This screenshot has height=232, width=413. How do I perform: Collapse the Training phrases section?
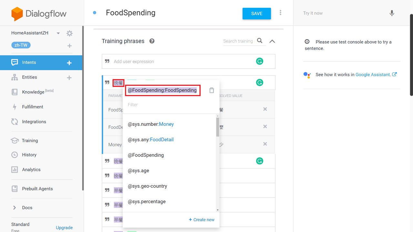(272, 41)
